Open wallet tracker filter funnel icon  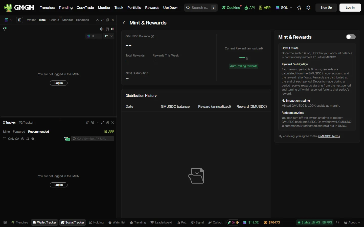pyautogui.click(x=5, y=29)
